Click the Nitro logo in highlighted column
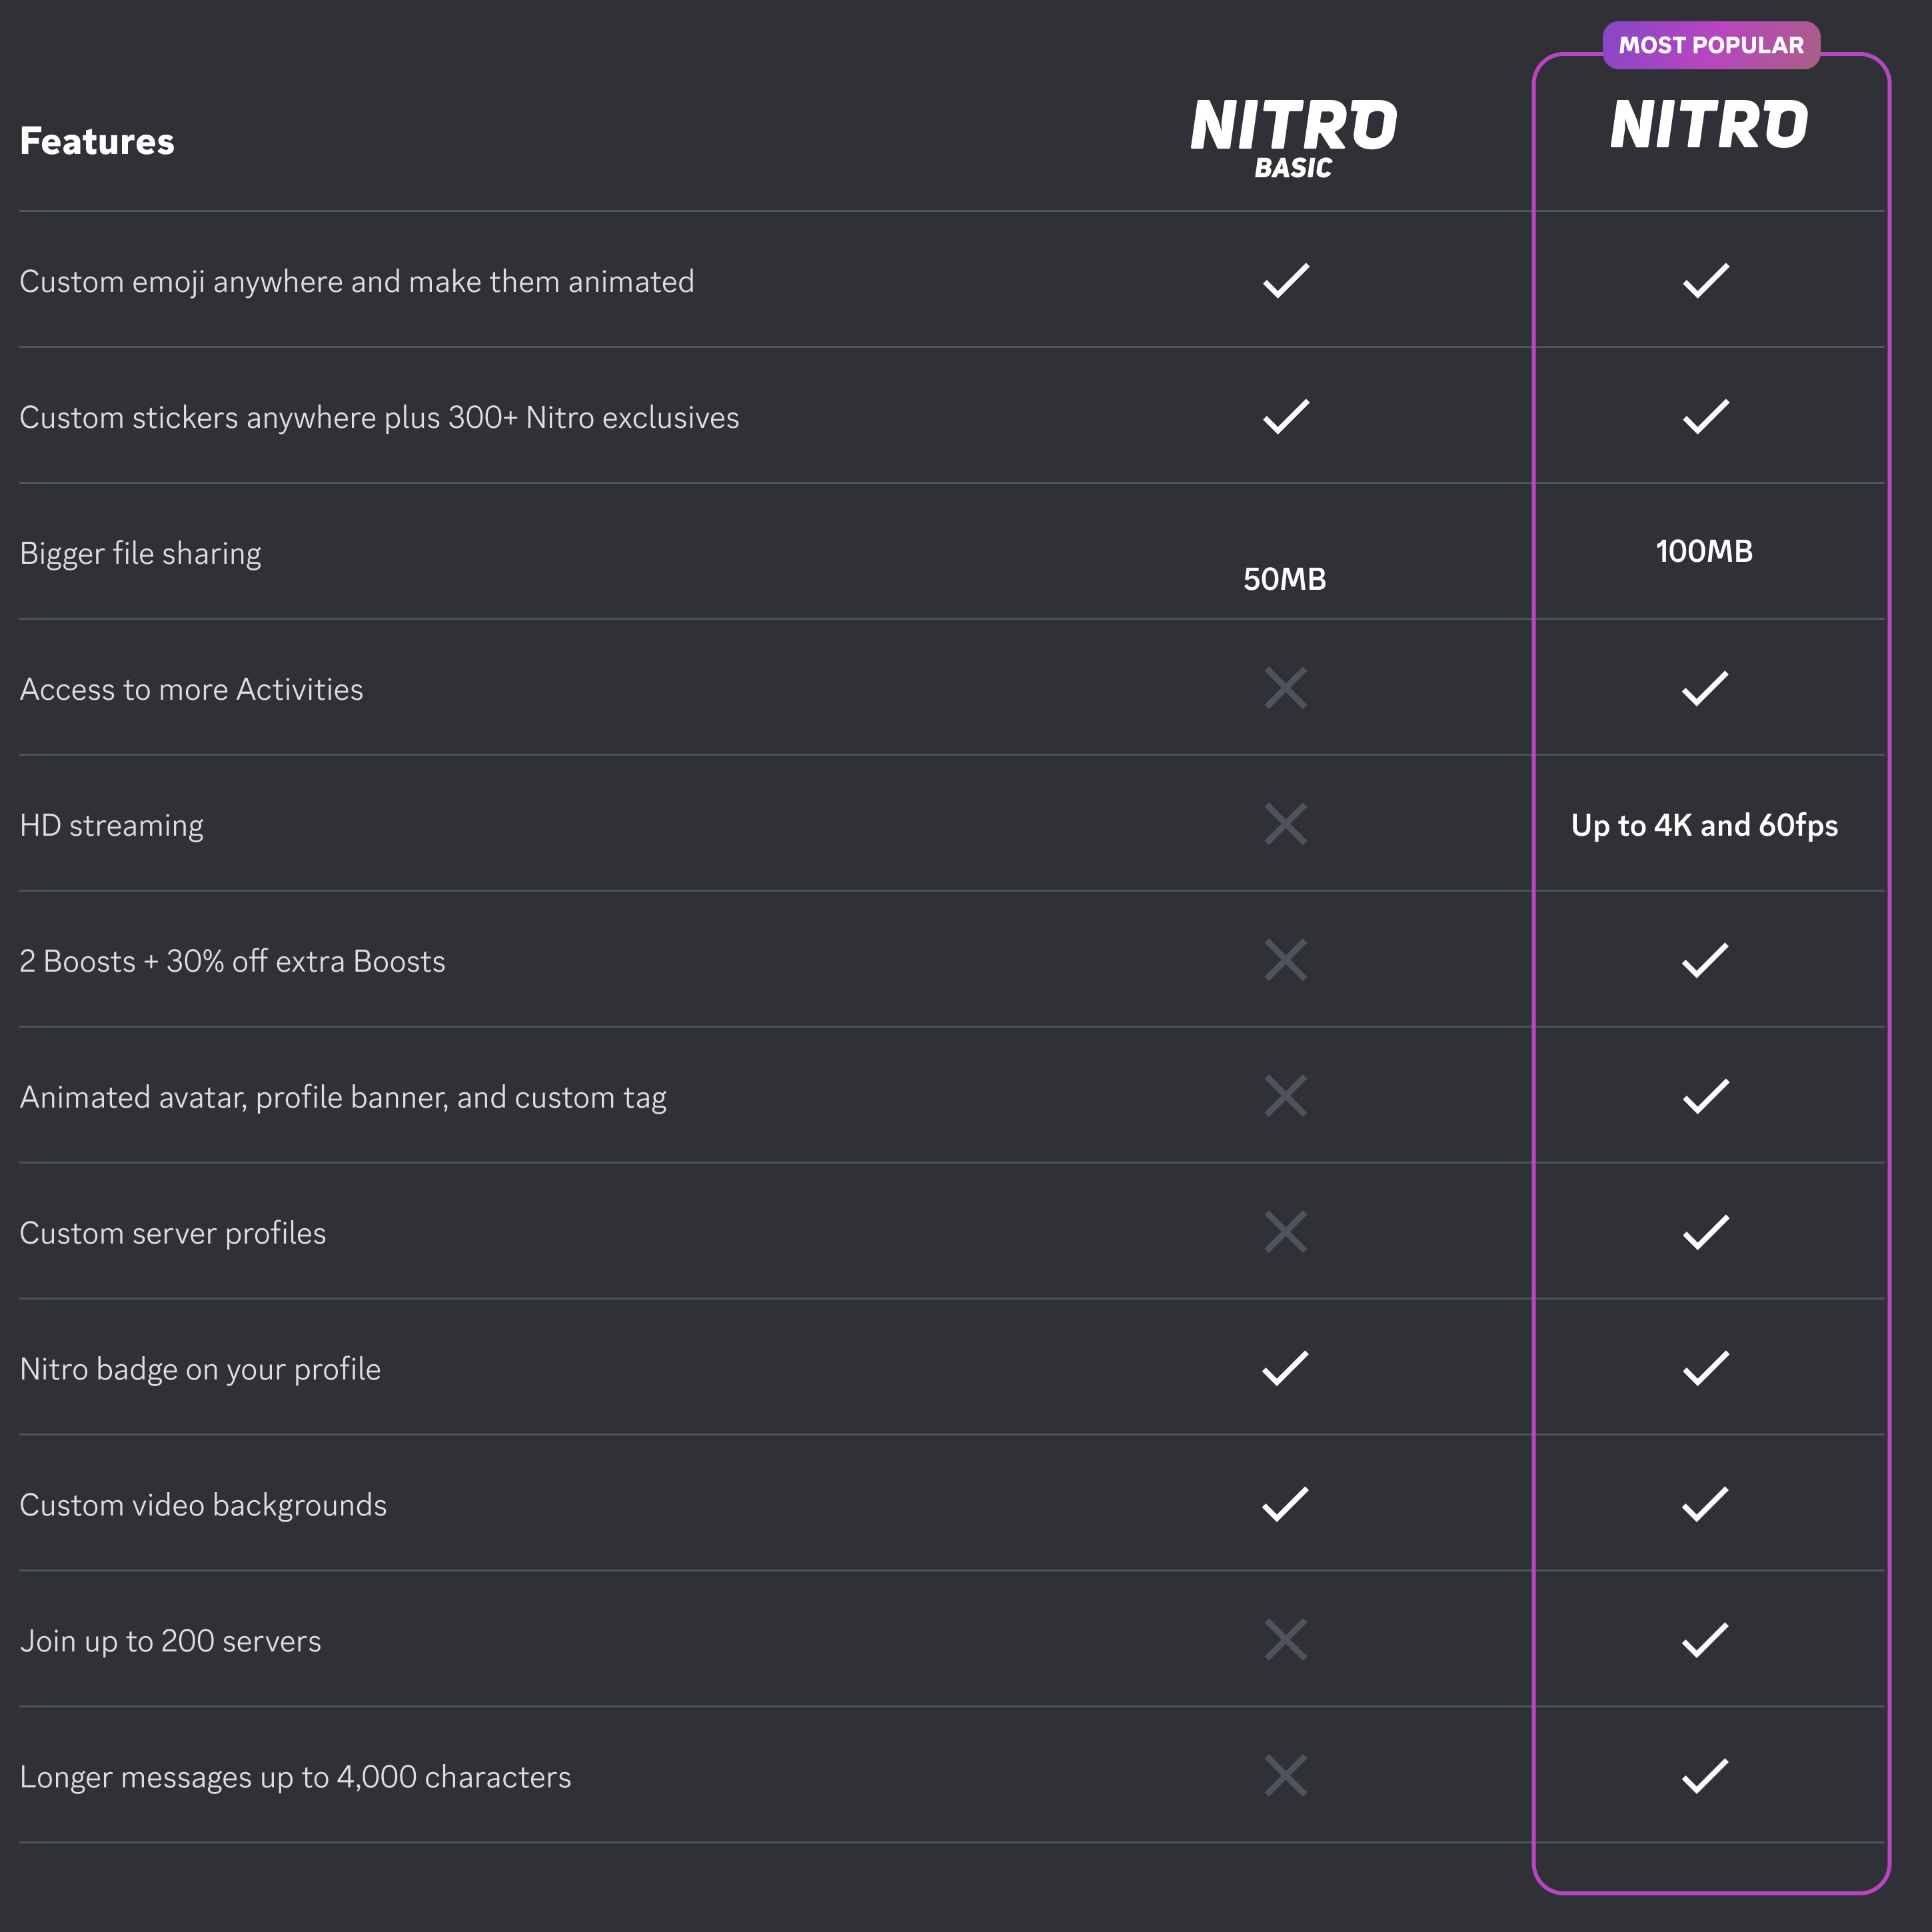The image size is (1932, 1932). click(x=1709, y=125)
